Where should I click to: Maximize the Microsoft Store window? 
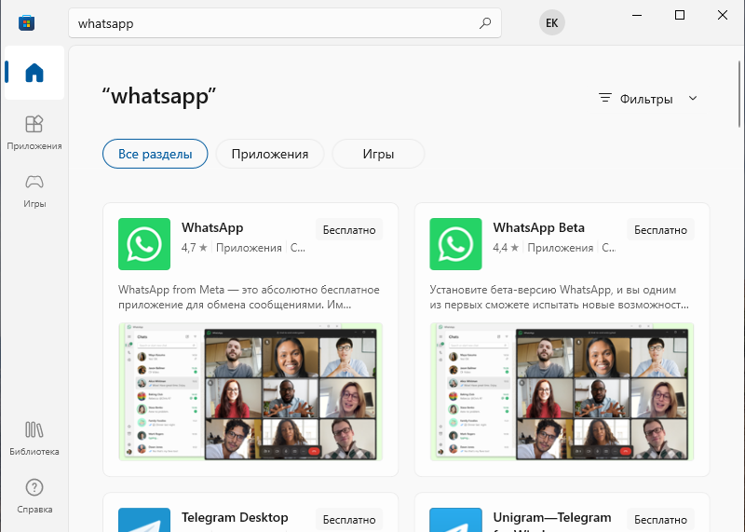(x=680, y=15)
